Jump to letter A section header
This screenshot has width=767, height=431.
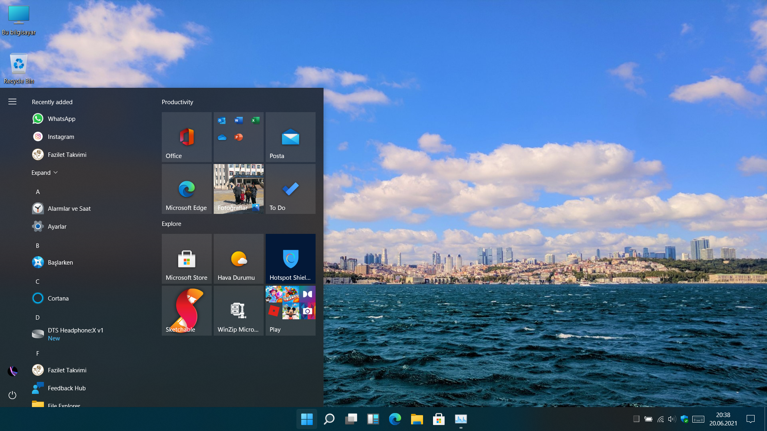pos(38,192)
